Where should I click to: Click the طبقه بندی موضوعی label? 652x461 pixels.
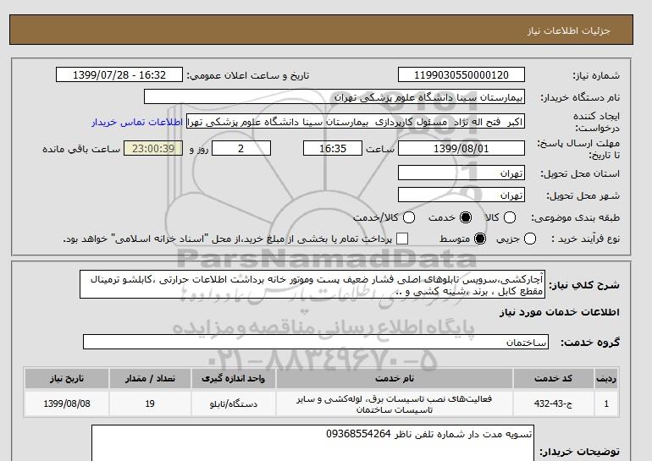576,217
